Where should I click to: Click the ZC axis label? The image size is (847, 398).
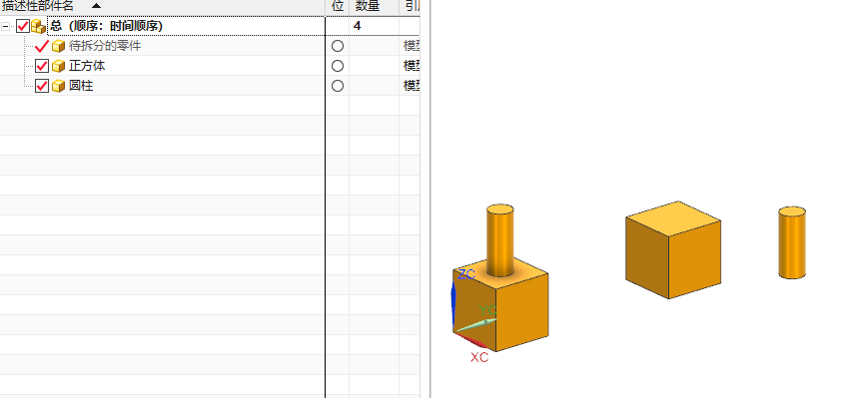point(466,274)
